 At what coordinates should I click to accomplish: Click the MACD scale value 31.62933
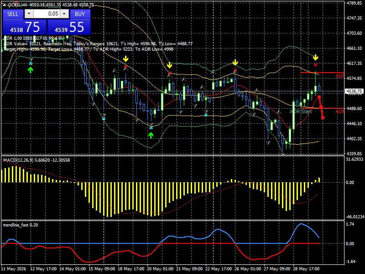[x=355, y=159]
